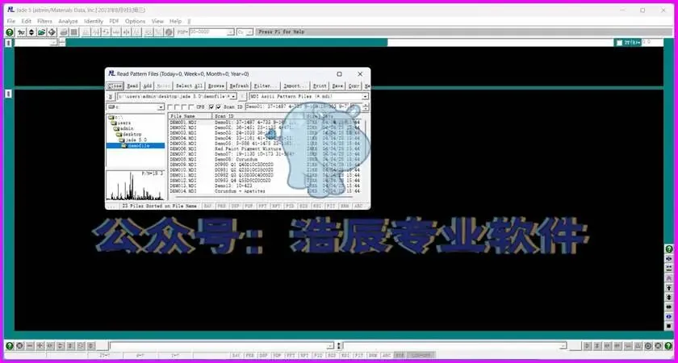The width and height of the screenshot is (678, 363).
Task: Click the green help icon atop the right vertical toolbar
Action: [x=669, y=249]
